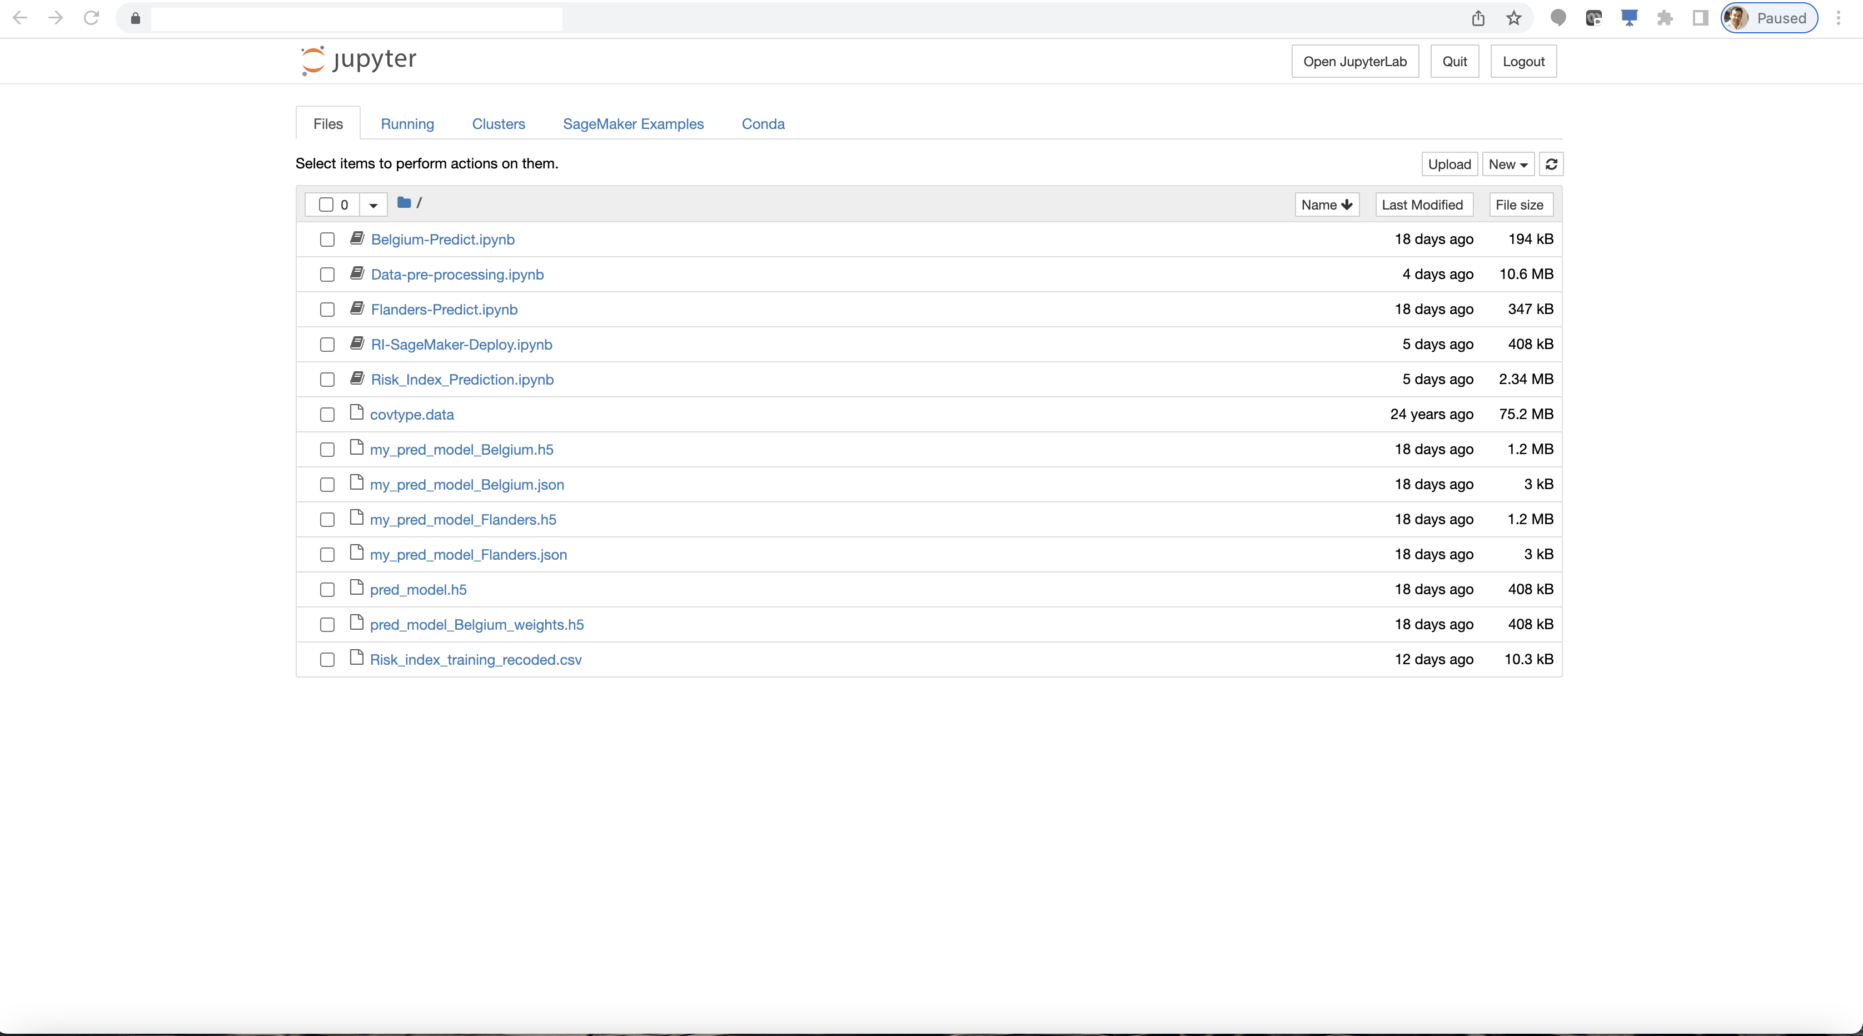Click file icon beside my_pred_model_Flanders.json

[x=356, y=552]
